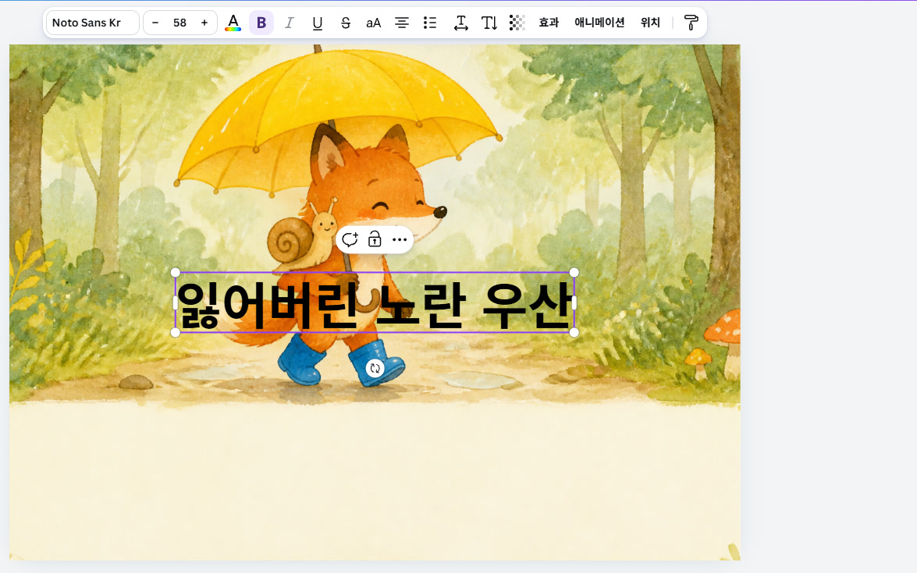Toggle bold formatting

coord(261,23)
